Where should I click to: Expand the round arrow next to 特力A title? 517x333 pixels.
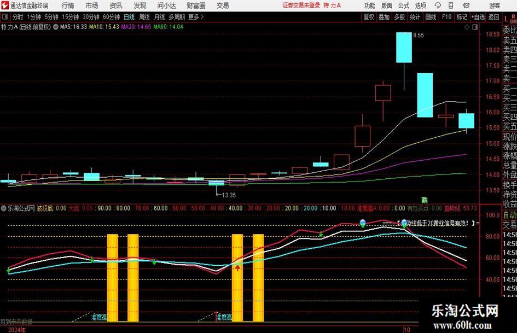pos(56,27)
